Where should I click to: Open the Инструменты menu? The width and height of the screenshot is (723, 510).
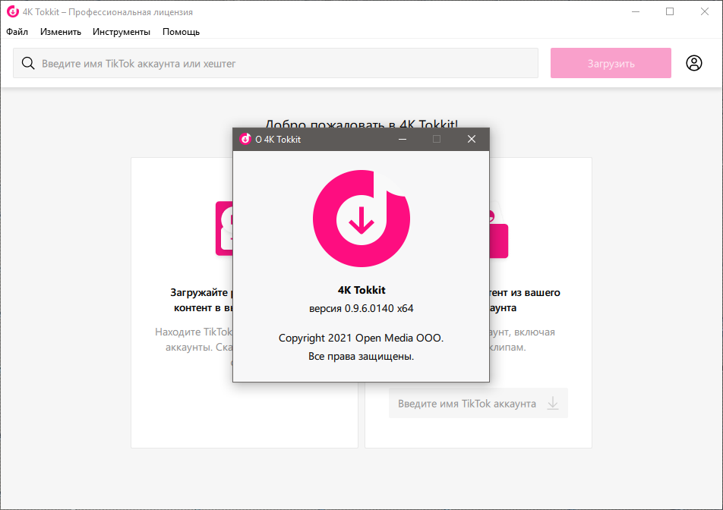tap(122, 32)
